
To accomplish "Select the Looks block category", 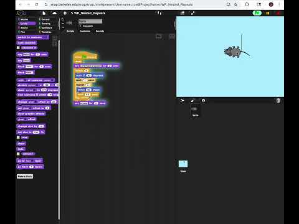I will [27, 24].
